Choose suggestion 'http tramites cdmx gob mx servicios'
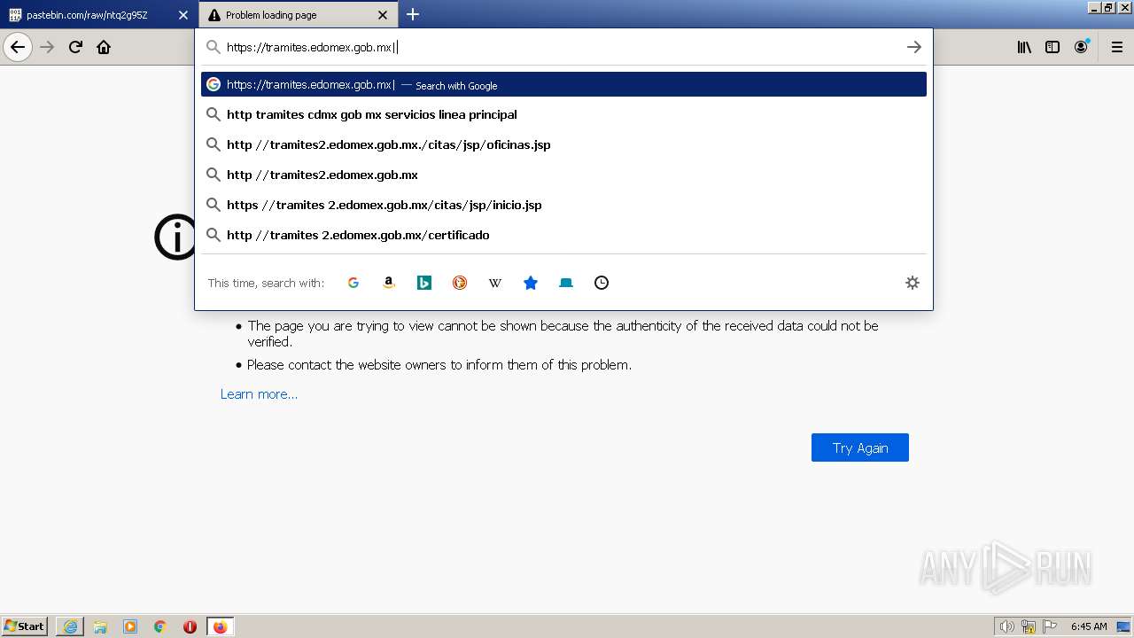 563,114
